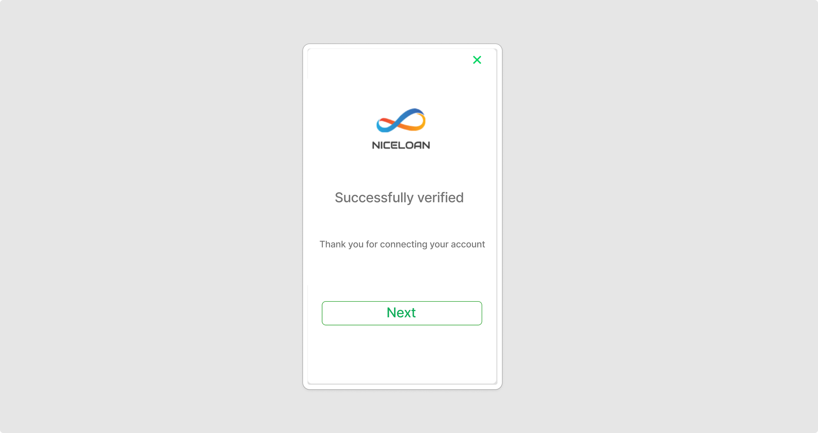Viewport: 818px width, 433px height.
Task: Select the NICELOAN wordmark text
Action: 401,145
